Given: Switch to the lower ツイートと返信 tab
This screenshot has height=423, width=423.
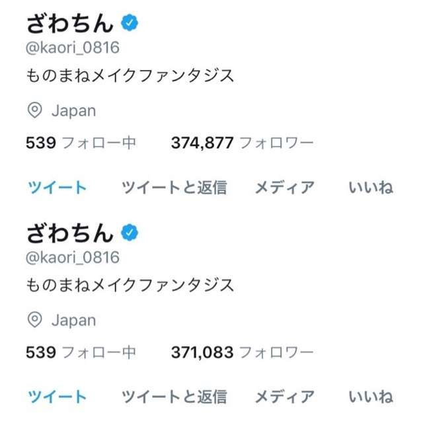Looking at the screenshot, I should click(174, 397).
